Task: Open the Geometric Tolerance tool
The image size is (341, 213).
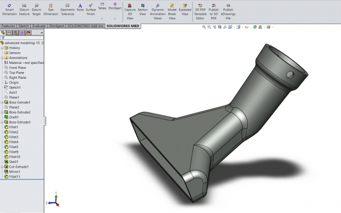Action: point(67,10)
